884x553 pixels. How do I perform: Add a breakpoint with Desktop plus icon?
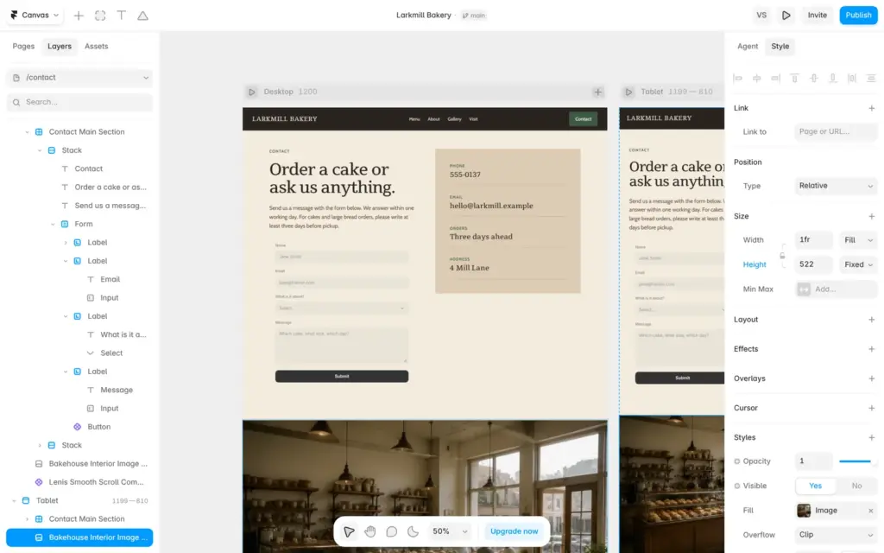pos(597,92)
